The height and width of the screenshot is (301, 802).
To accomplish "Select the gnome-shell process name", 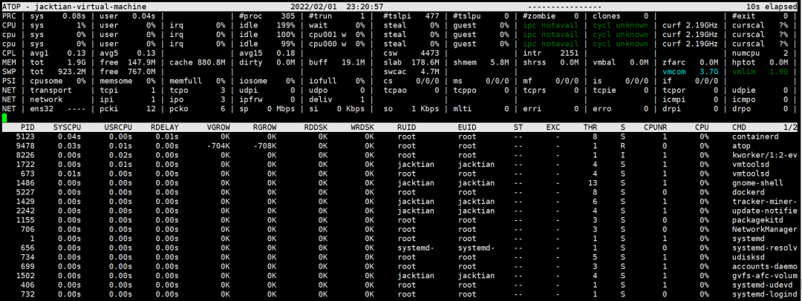I will tap(757, 183).
